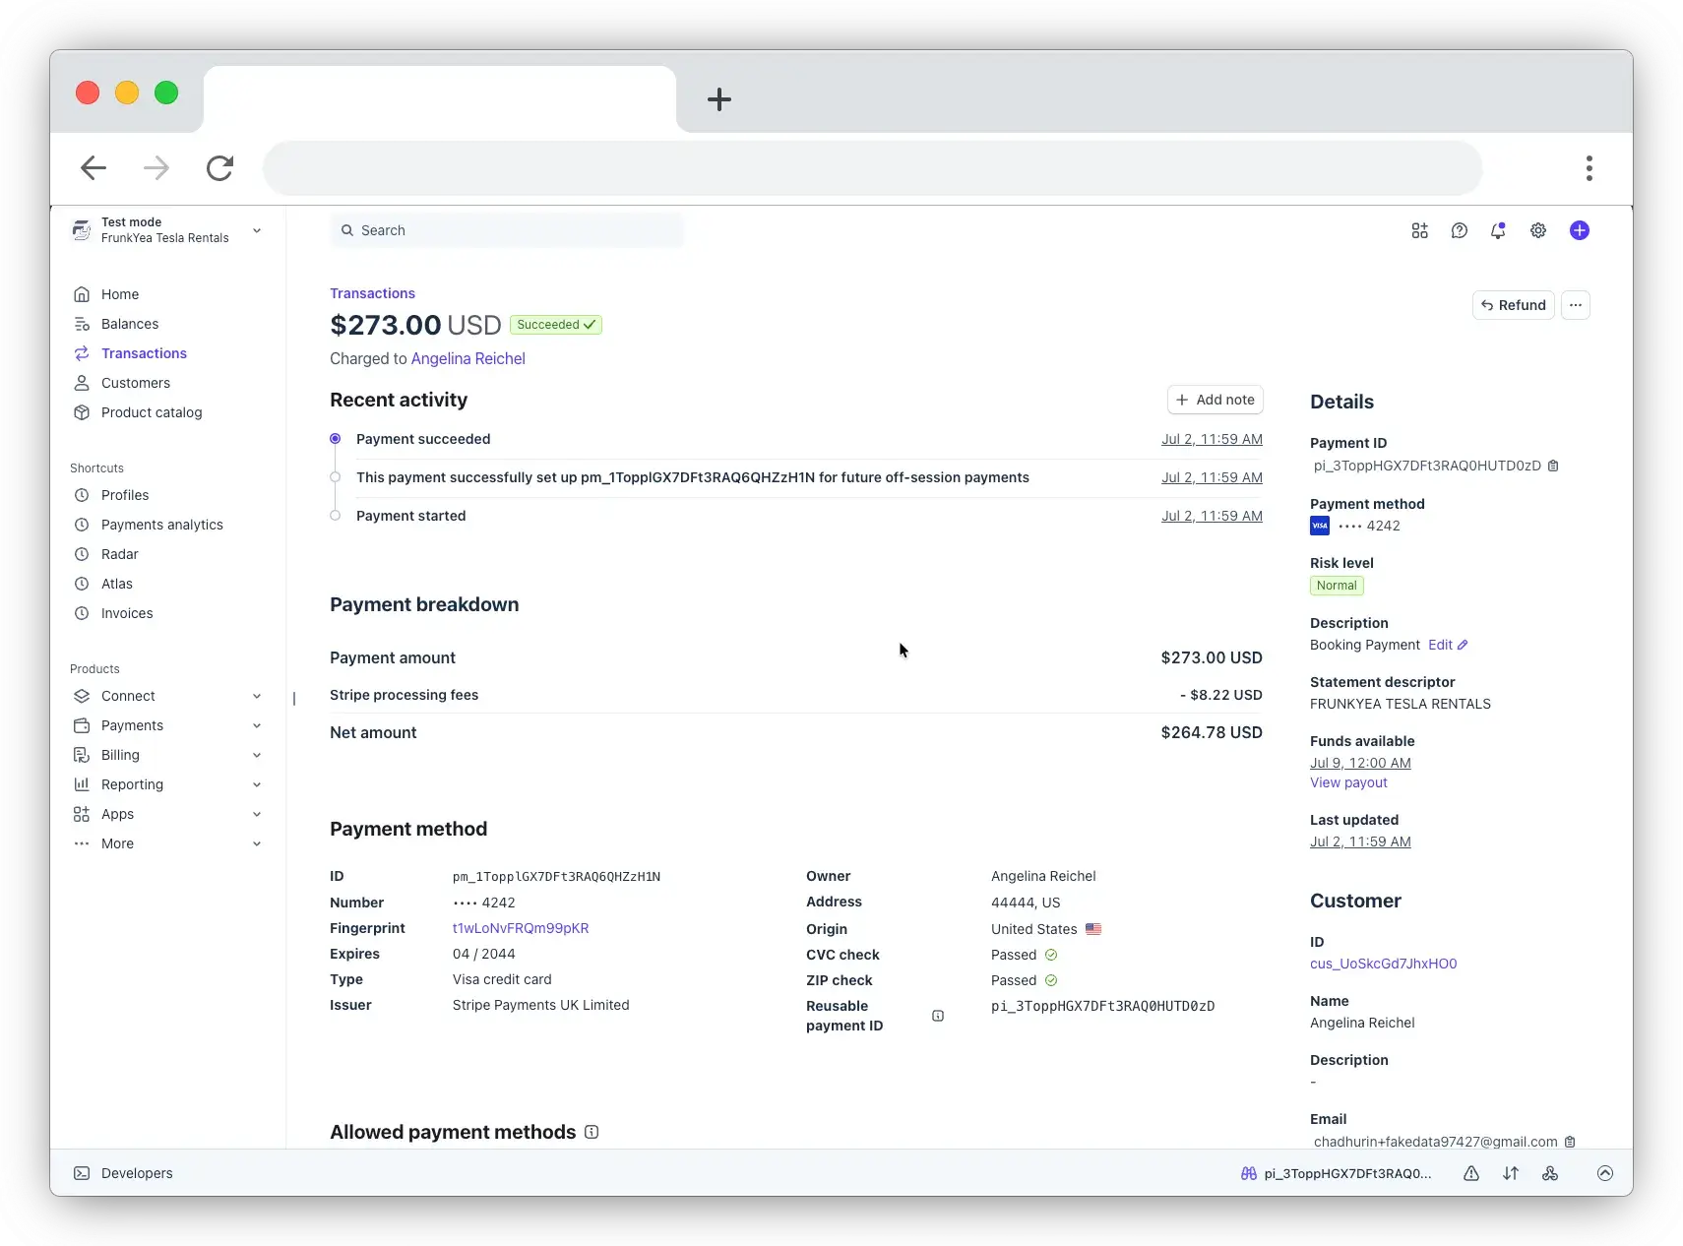Follow the Transactions breadcrumb link

click(372, 293)
